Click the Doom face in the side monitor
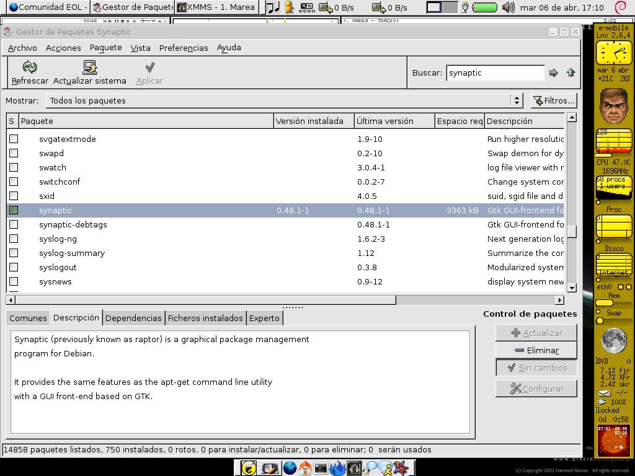635x476 pixels. coord(613,106)
